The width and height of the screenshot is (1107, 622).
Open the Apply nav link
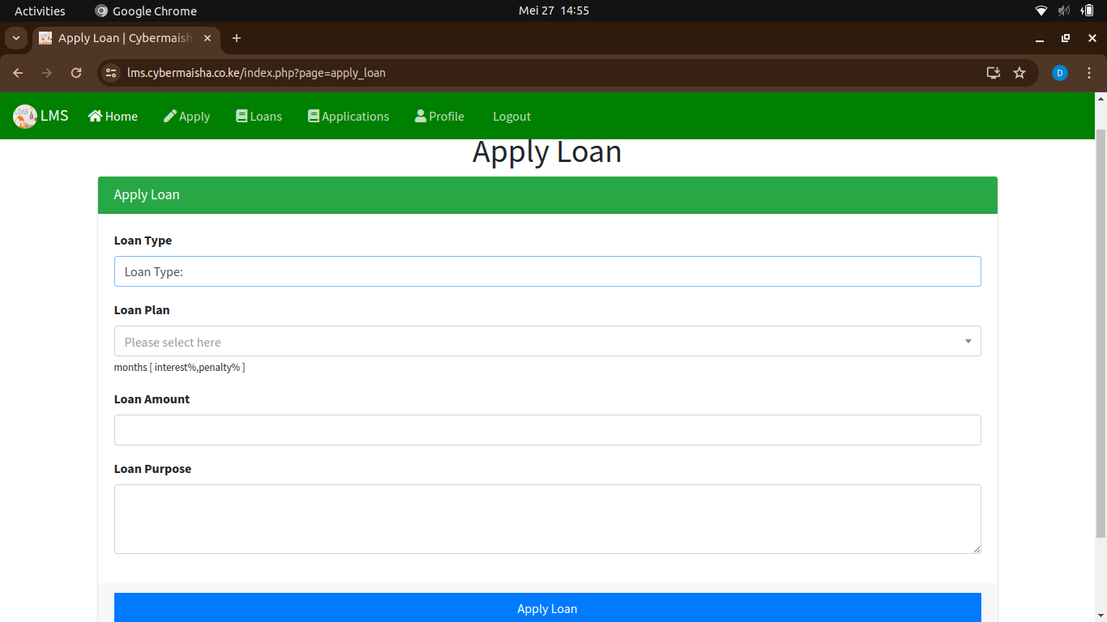click(x=186, y=116)
